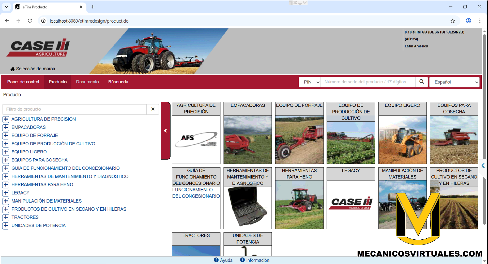Viewport: 488px width, 264px height.
Task: Open HERRAMIENTAS DE MANTENIMIENTO laptop thumbnail
Action: pyautogui.click(x=248, y=208)
